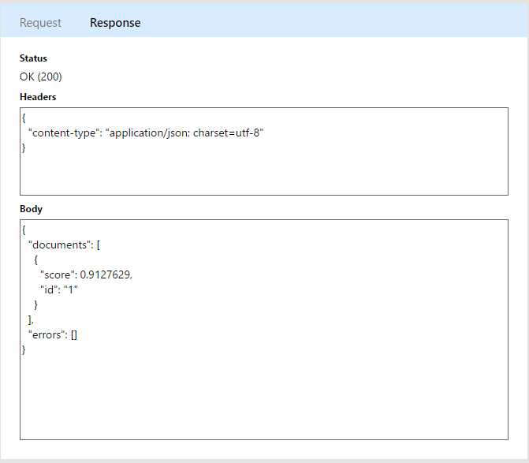Click the Status label
The height and width of the screenshot is (463, 529).
[33, 58]
